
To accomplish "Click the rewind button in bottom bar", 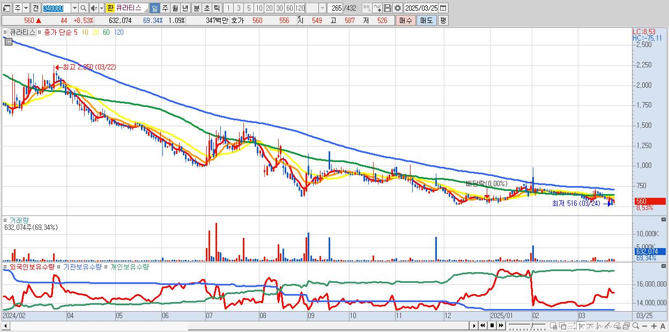I will (x=482, y=326).
